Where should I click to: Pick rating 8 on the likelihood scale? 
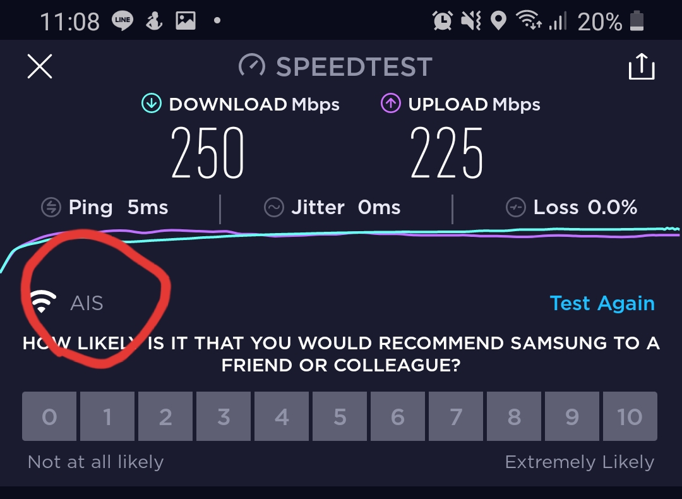pyautogui.click(x=513, y=416)
